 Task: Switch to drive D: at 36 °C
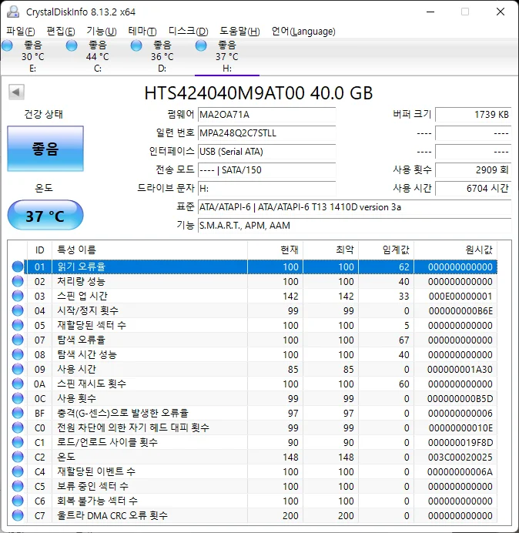[162, 56]
